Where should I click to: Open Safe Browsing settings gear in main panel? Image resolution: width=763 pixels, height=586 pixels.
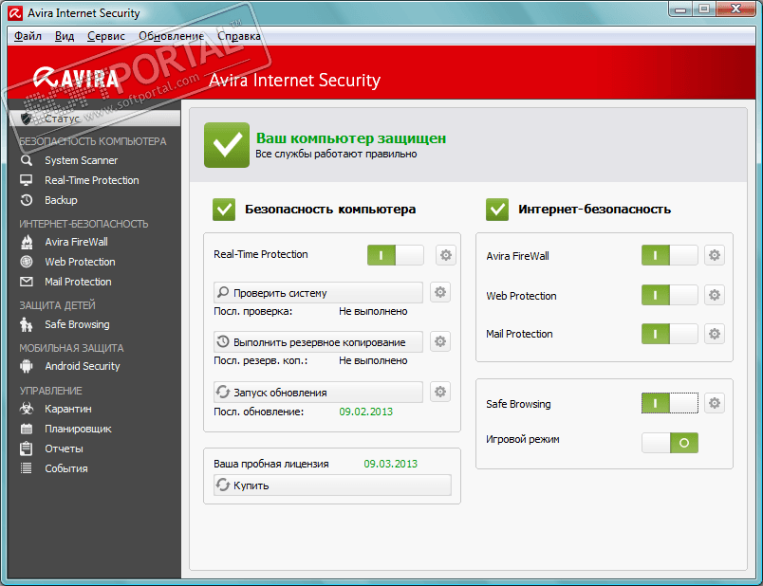pyautogui.click(x=715, y=403)
